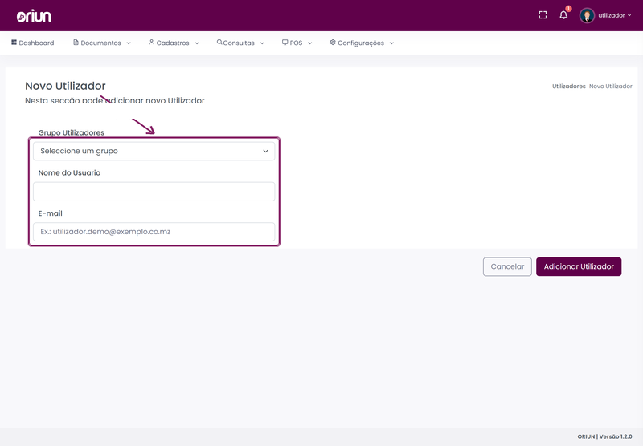This screenshot has width=643, height=446.
Task: Expand the Documentos chevron
Action: 129,43
